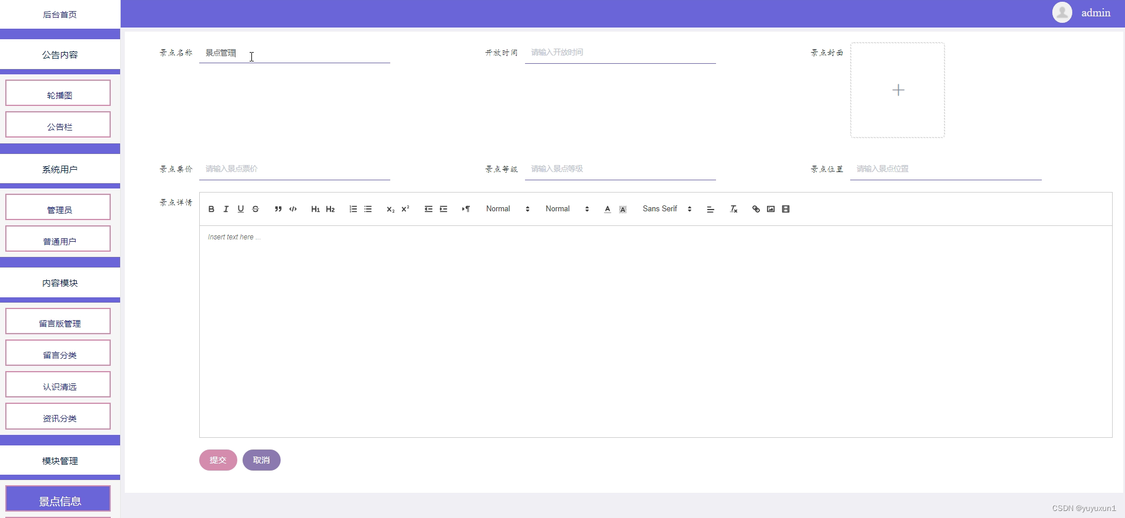Expand the 系统用户 sidebar section

(x=60, y=169)
